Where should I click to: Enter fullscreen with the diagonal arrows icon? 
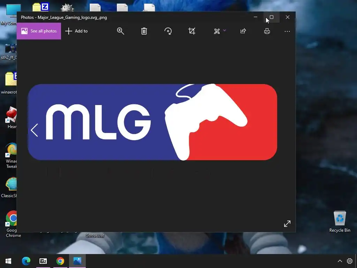287,224
